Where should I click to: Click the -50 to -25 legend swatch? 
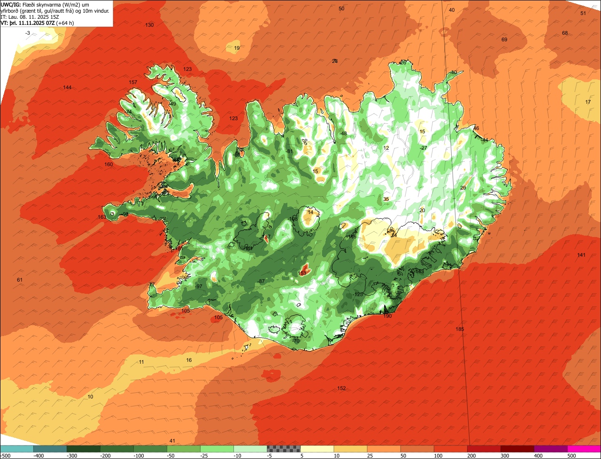[x=183, y=449]
